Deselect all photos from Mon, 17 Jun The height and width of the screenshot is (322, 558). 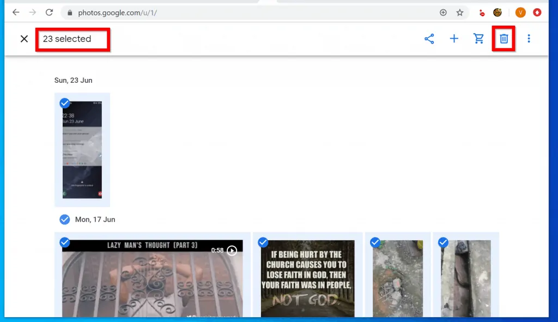64,220
